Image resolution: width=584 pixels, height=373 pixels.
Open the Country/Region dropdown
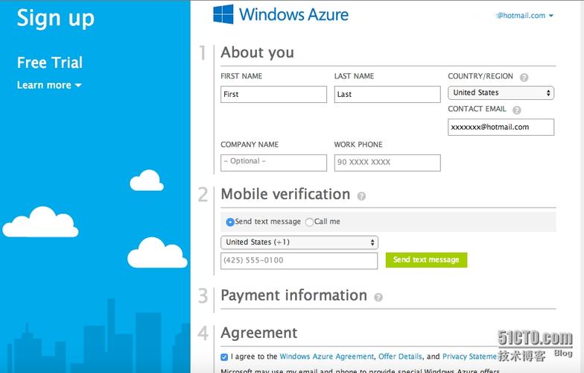[x=501, y=93]
